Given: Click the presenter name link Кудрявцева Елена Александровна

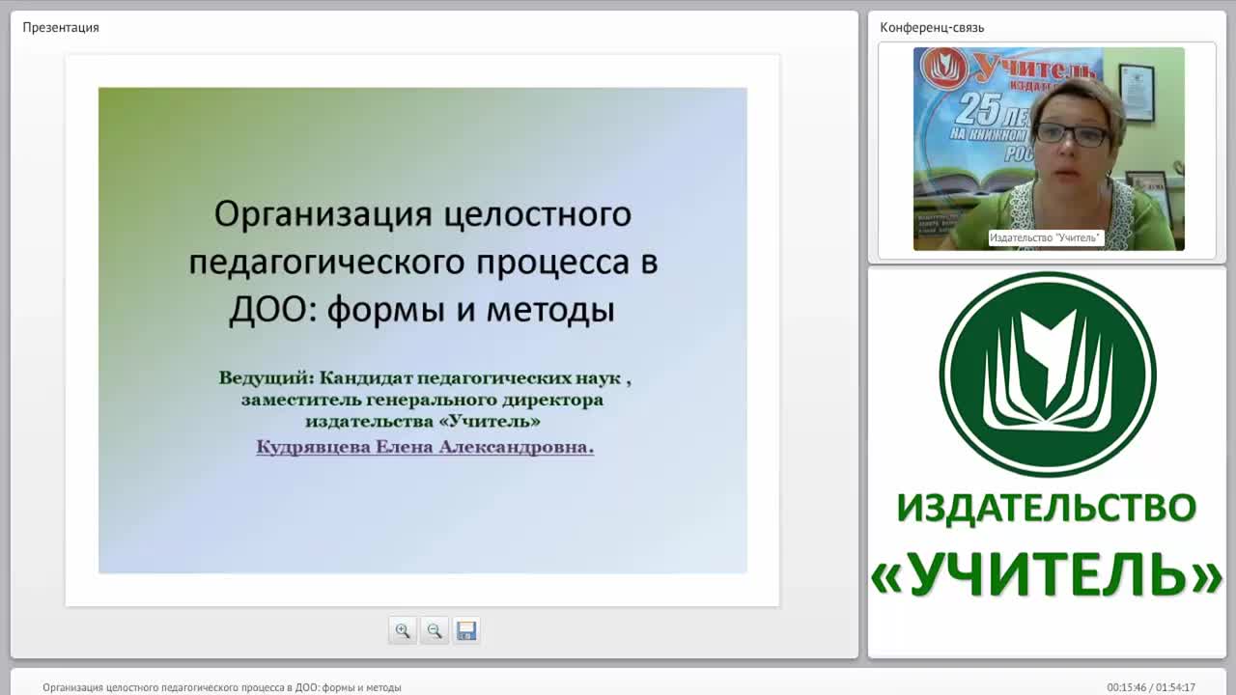Looking at the screenshot, I should coord(425,448).
